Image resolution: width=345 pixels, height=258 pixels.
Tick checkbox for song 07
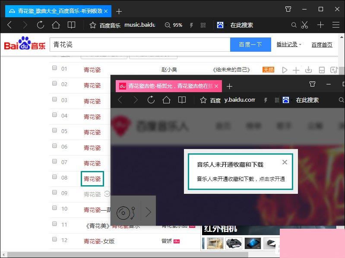(x=54, y=161)
